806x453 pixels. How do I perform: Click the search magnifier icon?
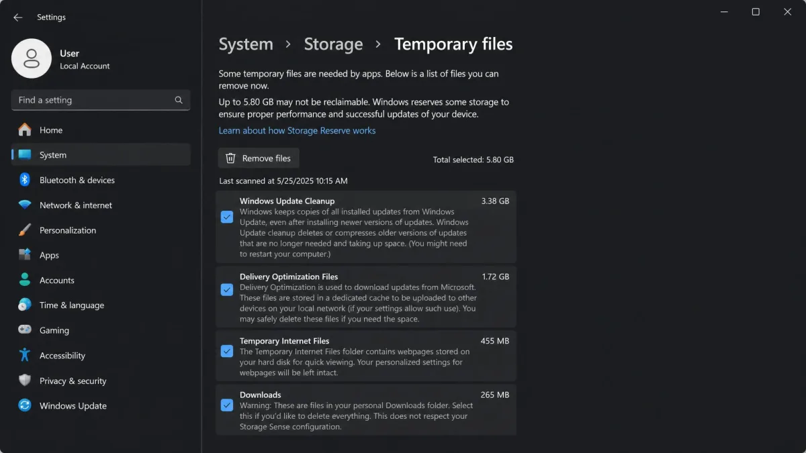pyautogui.click(x=179, y=100)
